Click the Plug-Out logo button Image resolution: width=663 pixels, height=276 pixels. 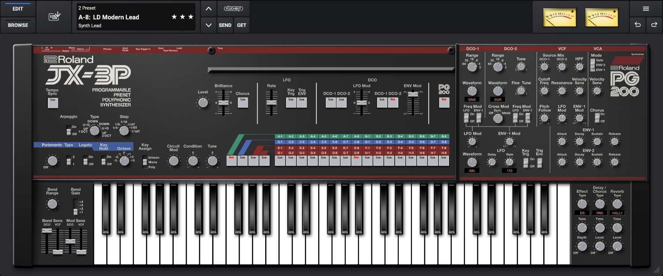(x=233, y=9)
